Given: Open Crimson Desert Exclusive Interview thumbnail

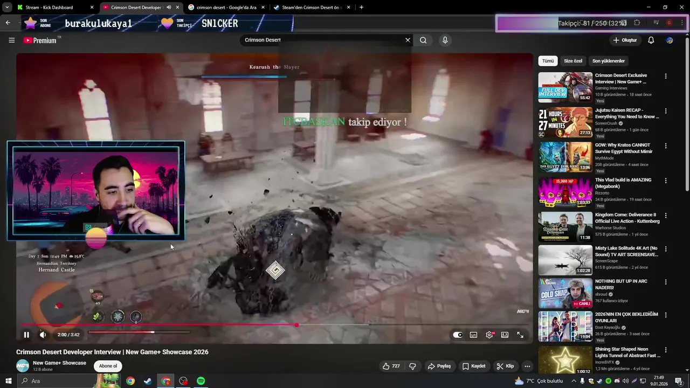Looking at the screenshot, I should (x=565, y=87).
